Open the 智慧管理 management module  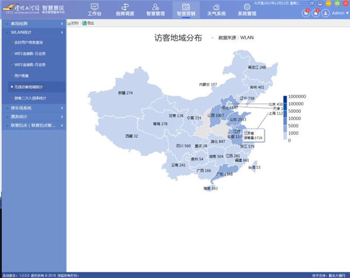tap(155, 10)
